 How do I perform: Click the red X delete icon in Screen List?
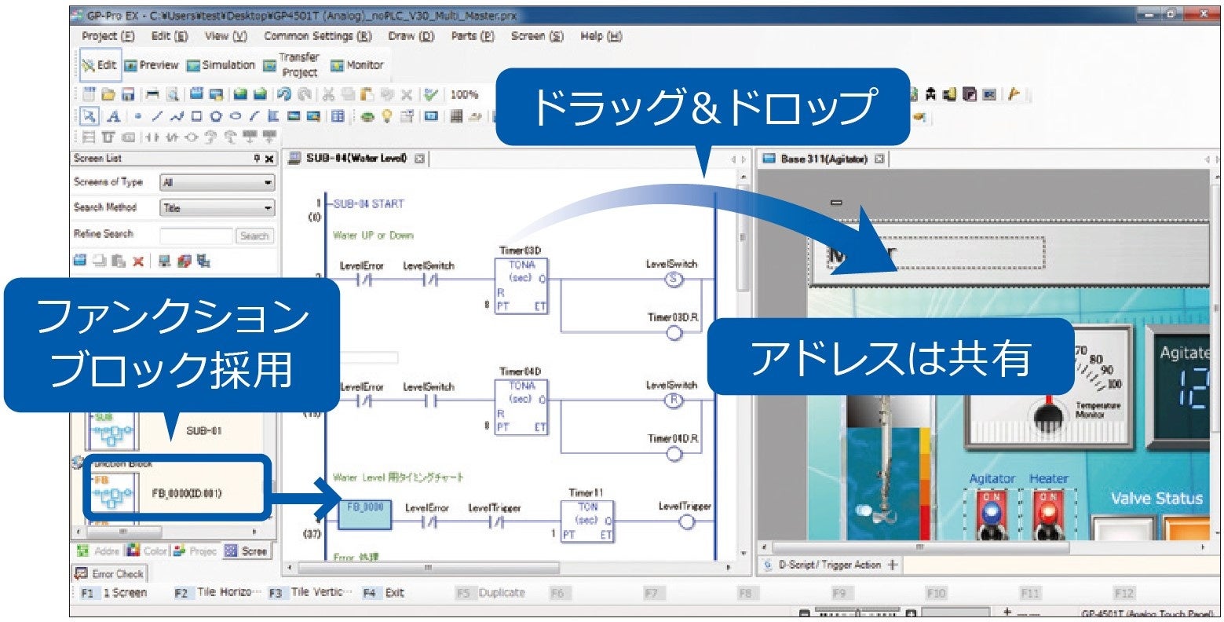coord(138,262)
